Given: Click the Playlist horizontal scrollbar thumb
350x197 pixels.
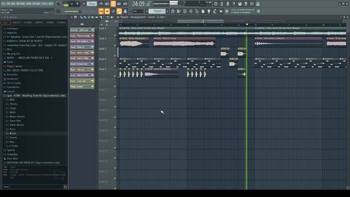Looking at the screenshot, I should tap(200, 21).
